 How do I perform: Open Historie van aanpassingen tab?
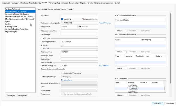(104, 3)
